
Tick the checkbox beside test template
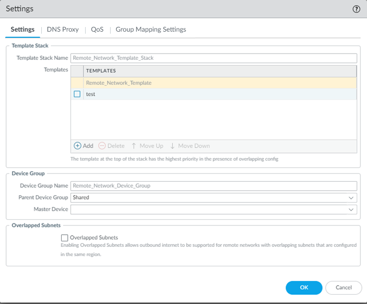pyautogui.click(x=77, y=94)
